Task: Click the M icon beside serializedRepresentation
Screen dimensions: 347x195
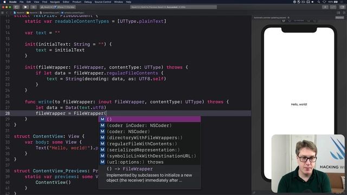Action: (x=102, y=149)
